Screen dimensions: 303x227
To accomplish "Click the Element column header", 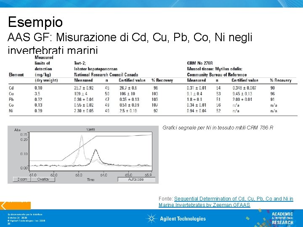I will click(16, 75).
